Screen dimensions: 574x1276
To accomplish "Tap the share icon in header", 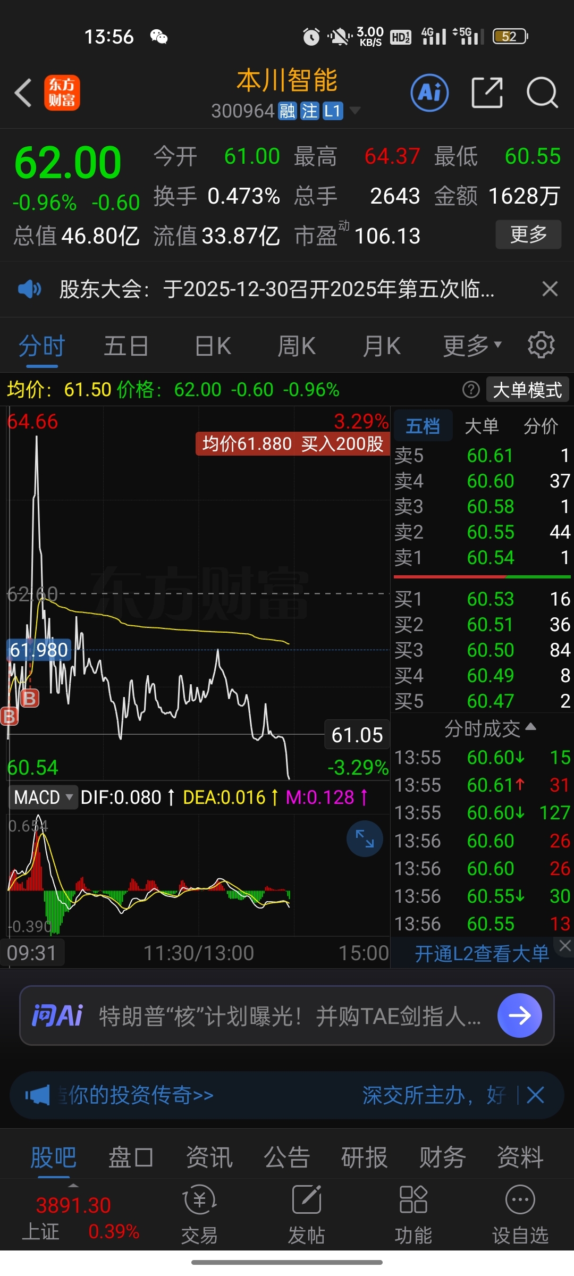I will pyautogui.click(x=487, y=93).
